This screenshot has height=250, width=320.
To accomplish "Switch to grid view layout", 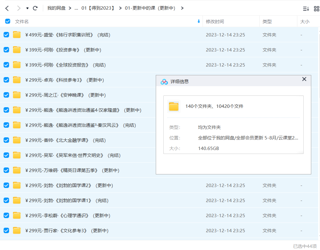I will [316, 8].
